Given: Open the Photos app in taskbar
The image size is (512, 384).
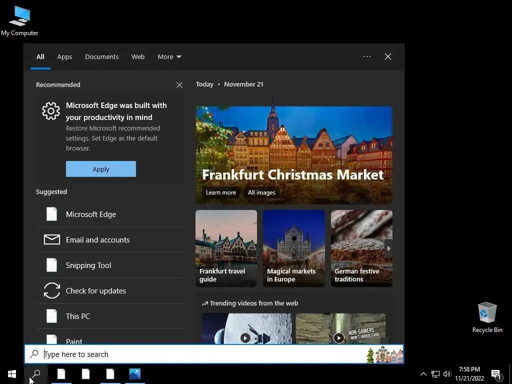Looking at the screenshot, I should click(x=135, y=374).
